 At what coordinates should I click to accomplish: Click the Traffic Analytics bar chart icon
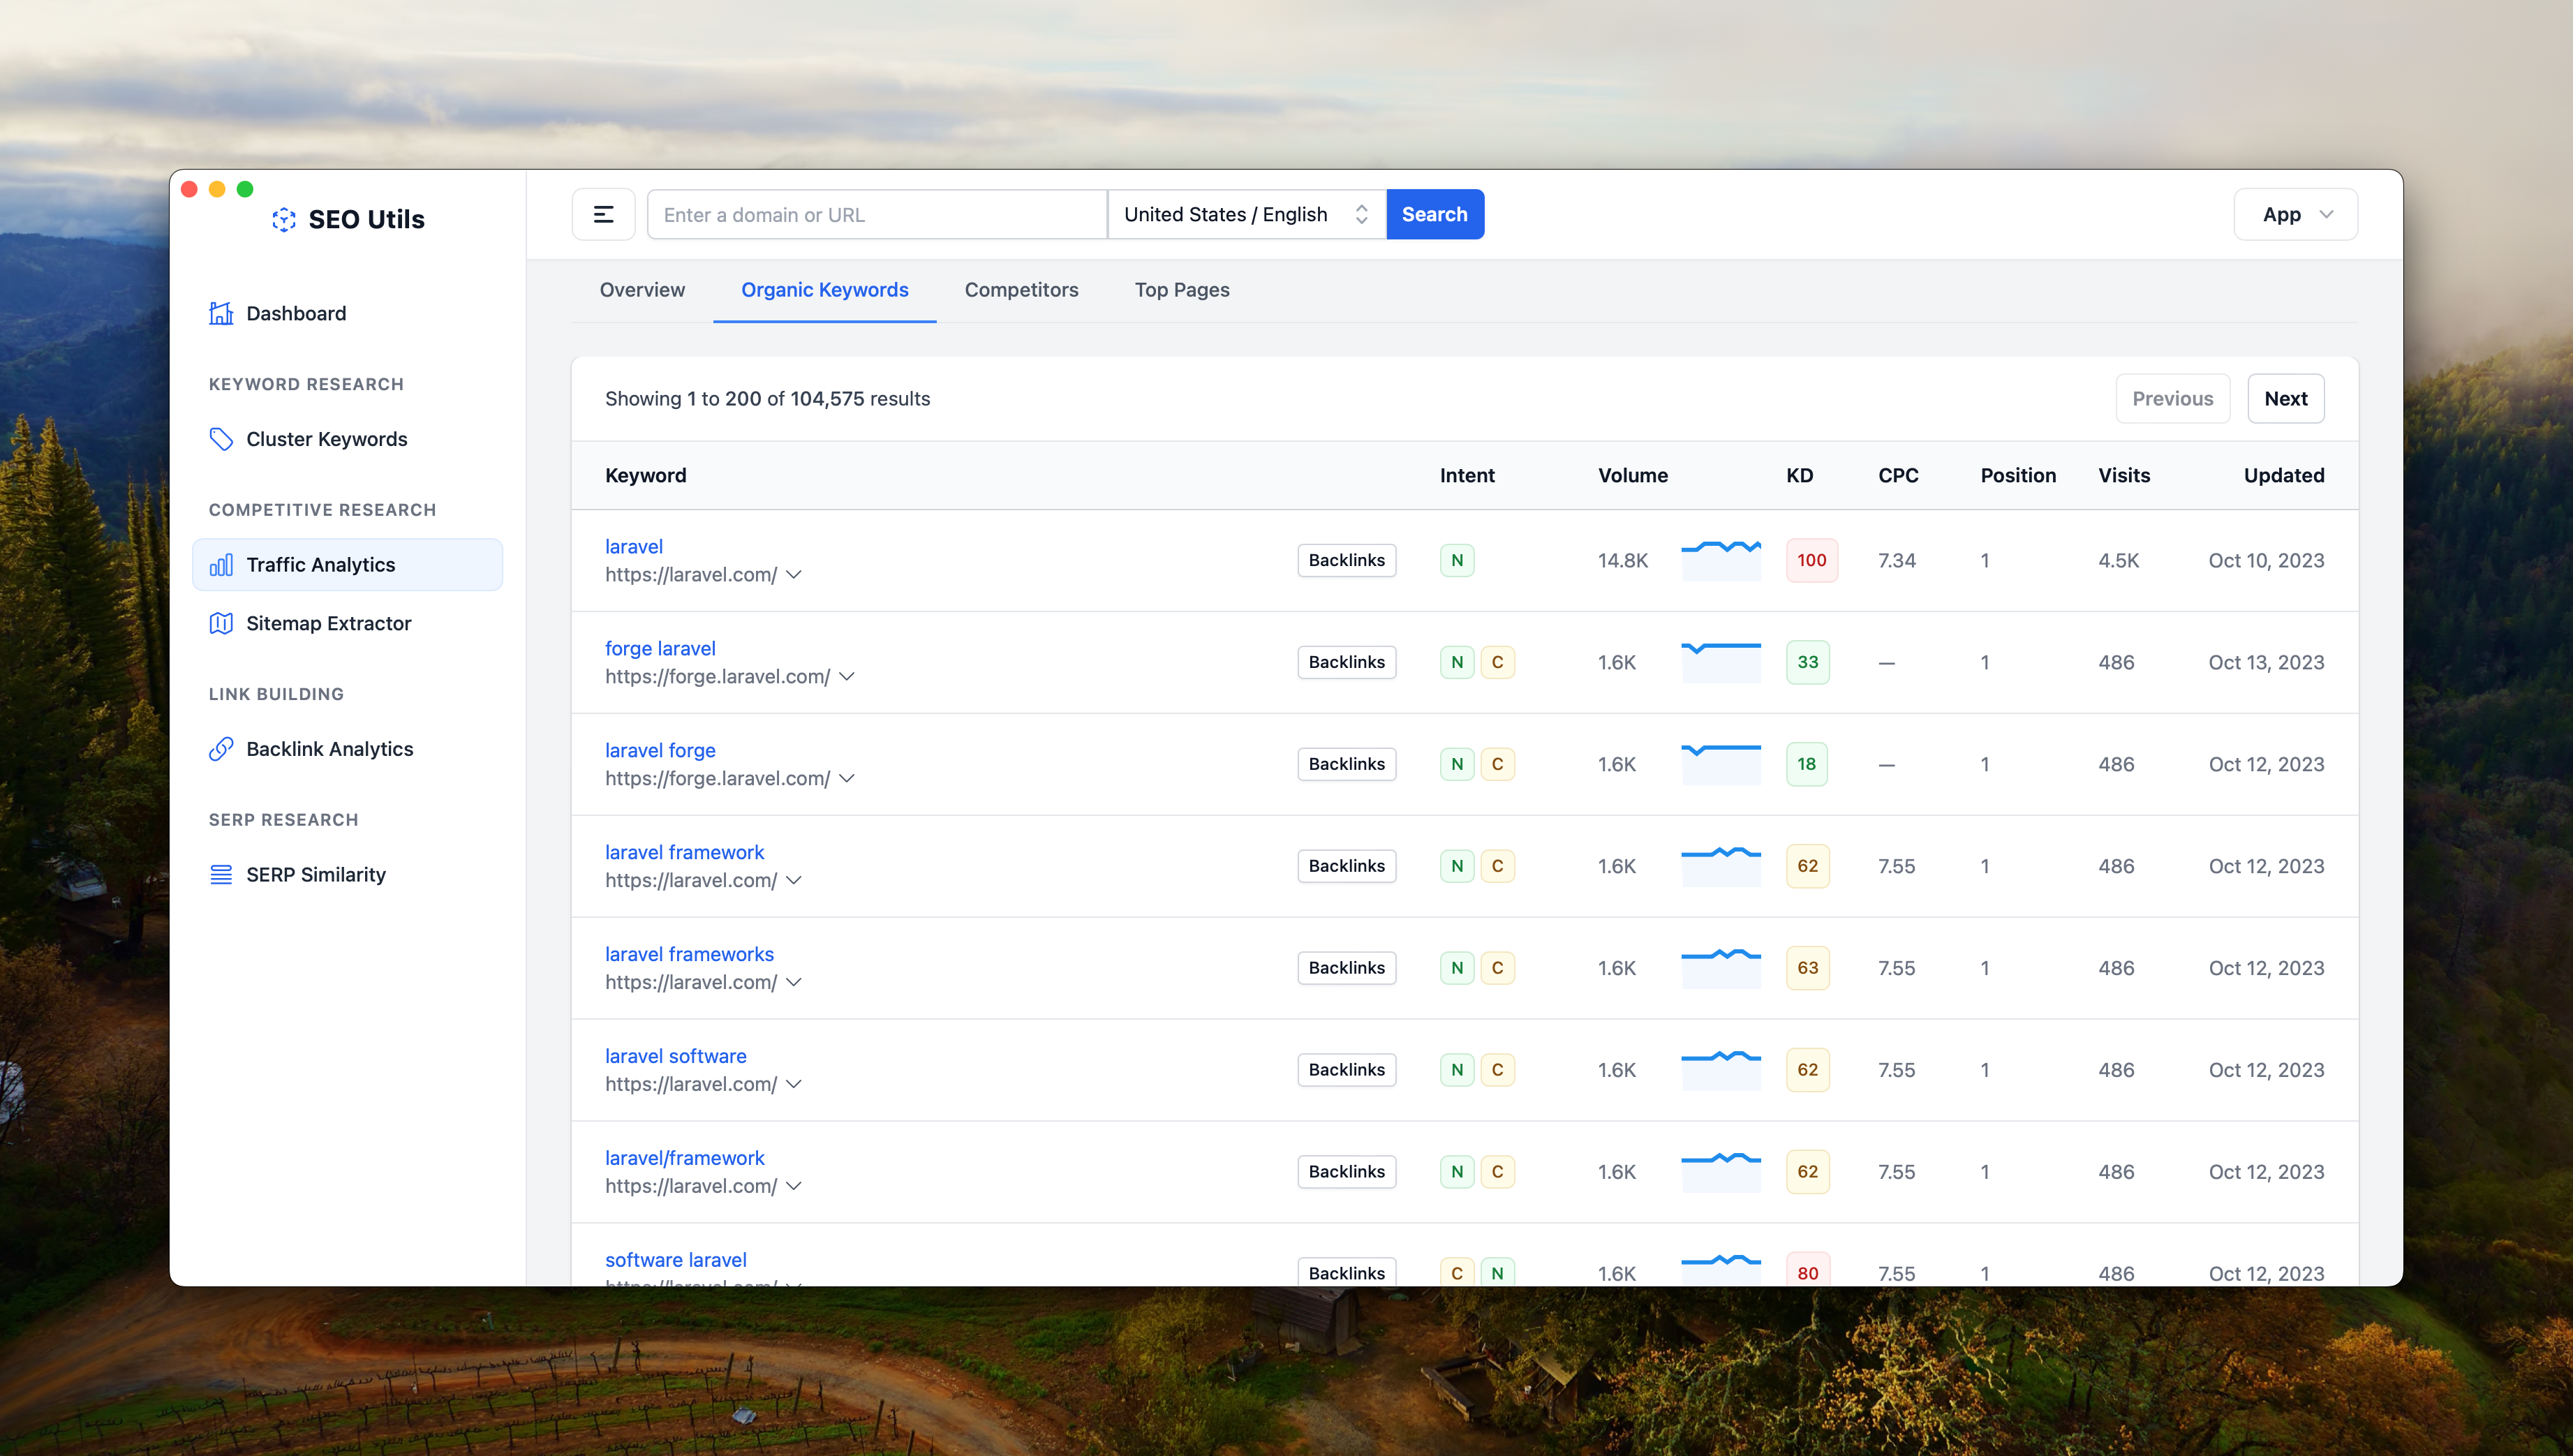coord(221,565)
